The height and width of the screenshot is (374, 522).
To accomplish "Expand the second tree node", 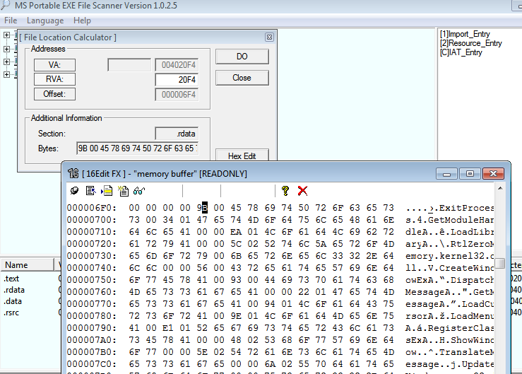I will [7, 49].
